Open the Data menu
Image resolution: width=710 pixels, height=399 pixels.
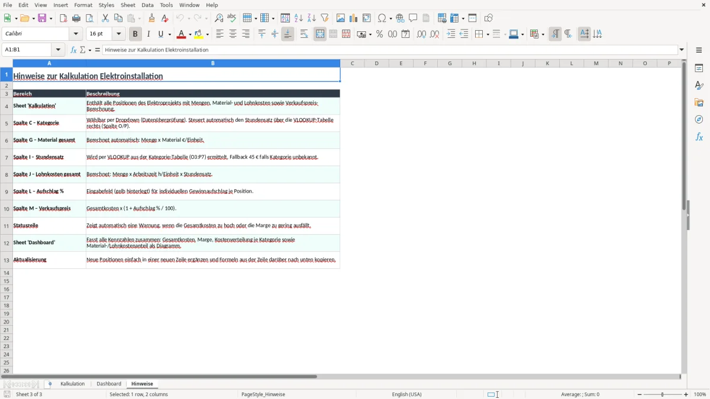(147, 5)
